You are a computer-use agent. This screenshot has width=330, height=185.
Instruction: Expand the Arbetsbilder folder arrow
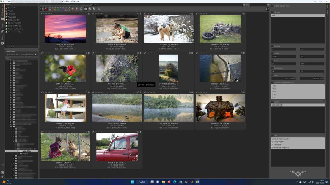pyautogui.click(x=18, y=151)
